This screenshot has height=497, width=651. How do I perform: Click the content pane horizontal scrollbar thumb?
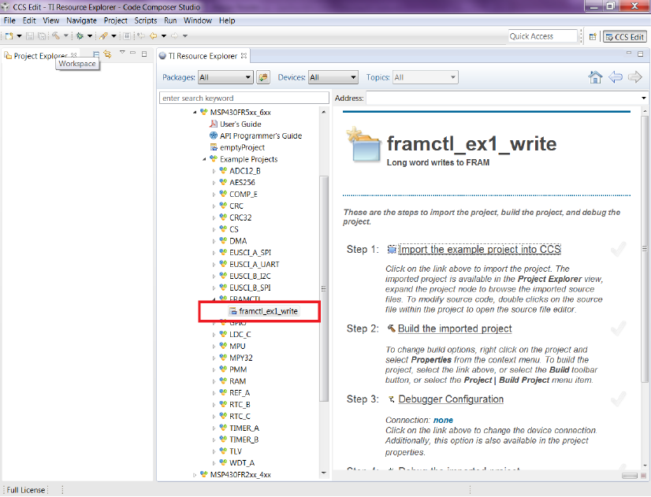(630, 476)
